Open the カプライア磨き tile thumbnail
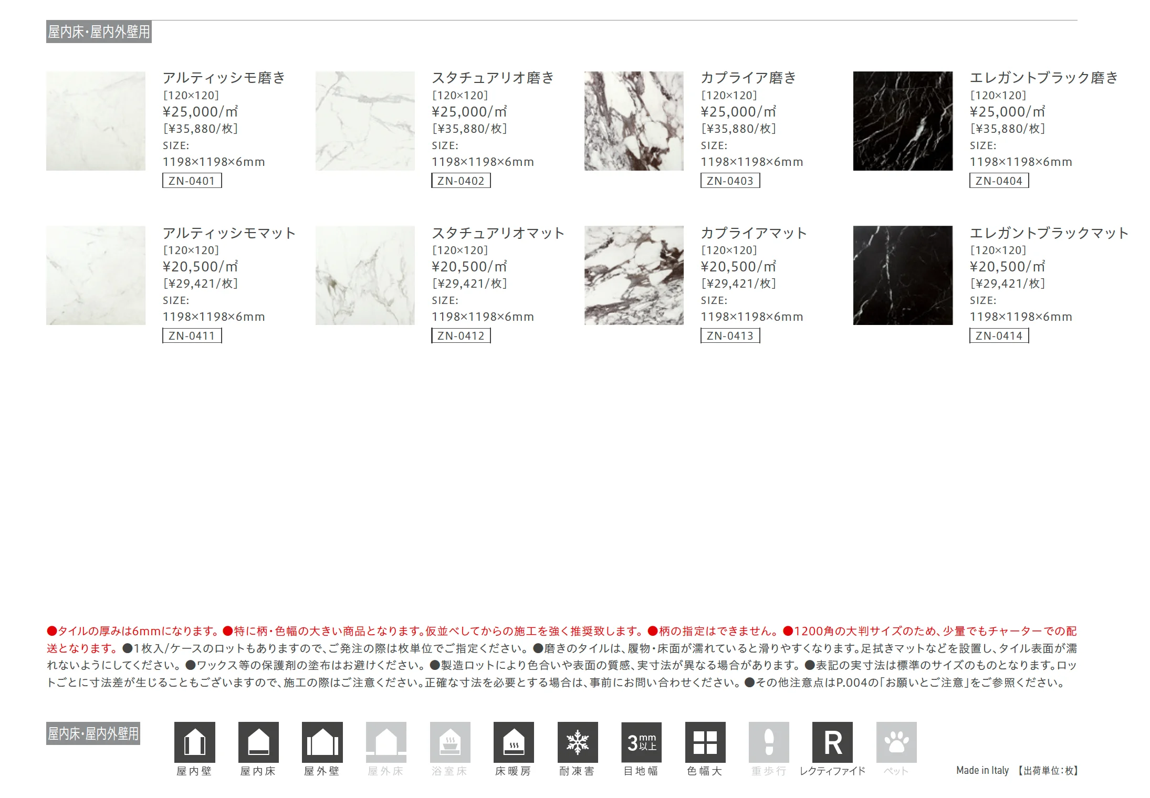 pos(634,121)
